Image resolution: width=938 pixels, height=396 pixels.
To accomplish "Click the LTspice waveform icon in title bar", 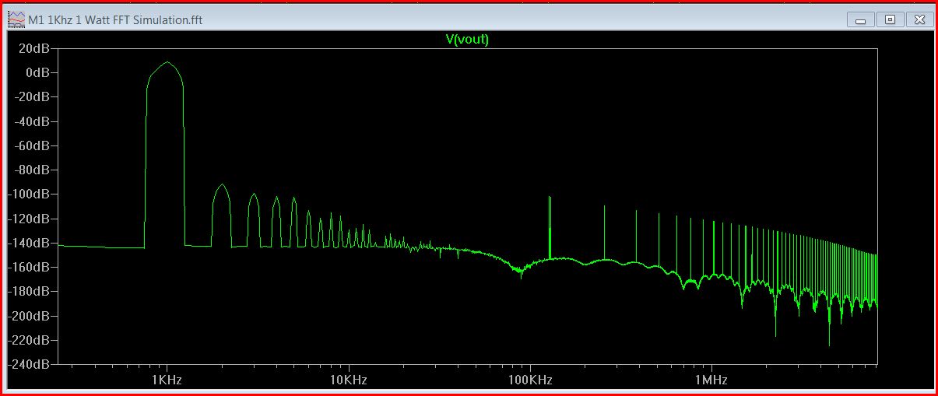I will coord(16,20).
